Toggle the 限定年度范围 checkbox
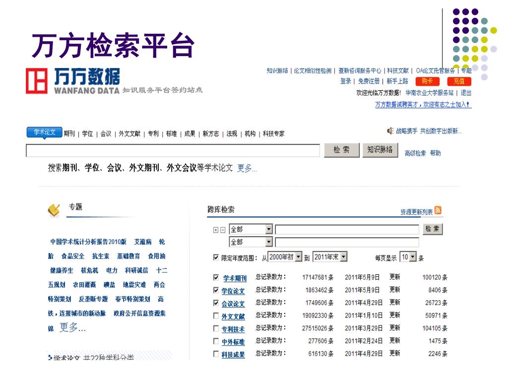The image size is (508, 381). (216, 257)
